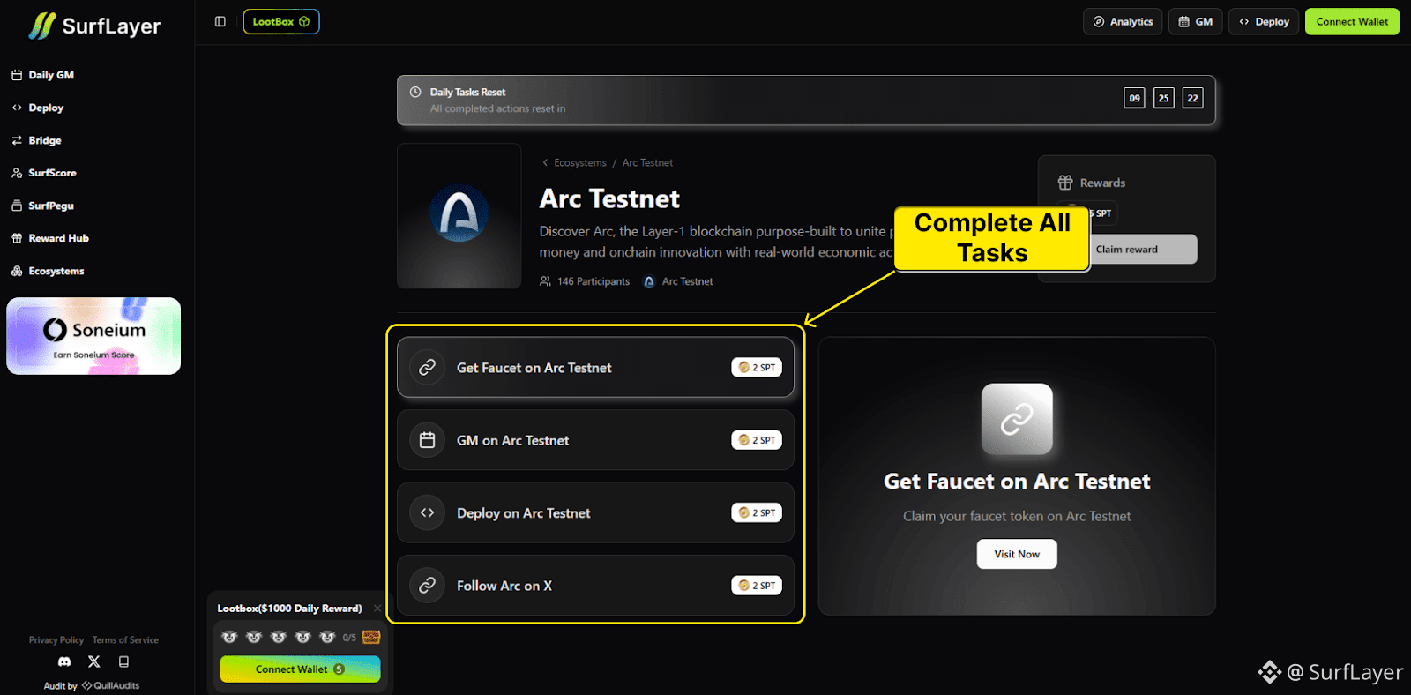Click the code icon on Deploy task
The height and width of the screenshot is (695, 1411).
point(427,512)
